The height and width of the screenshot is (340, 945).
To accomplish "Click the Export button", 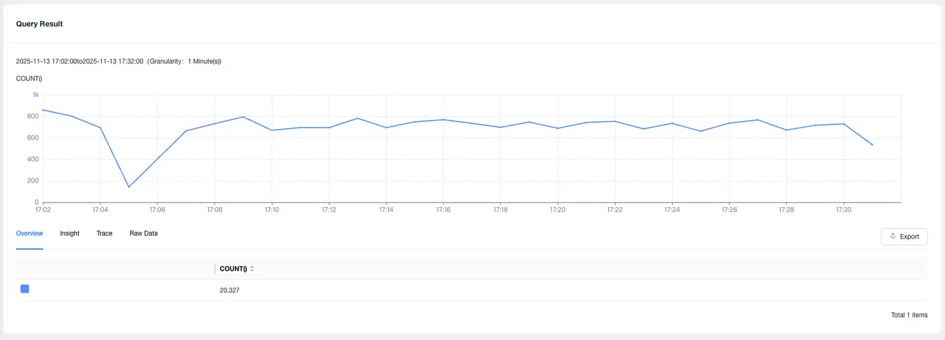I will (x=904, y=236).
